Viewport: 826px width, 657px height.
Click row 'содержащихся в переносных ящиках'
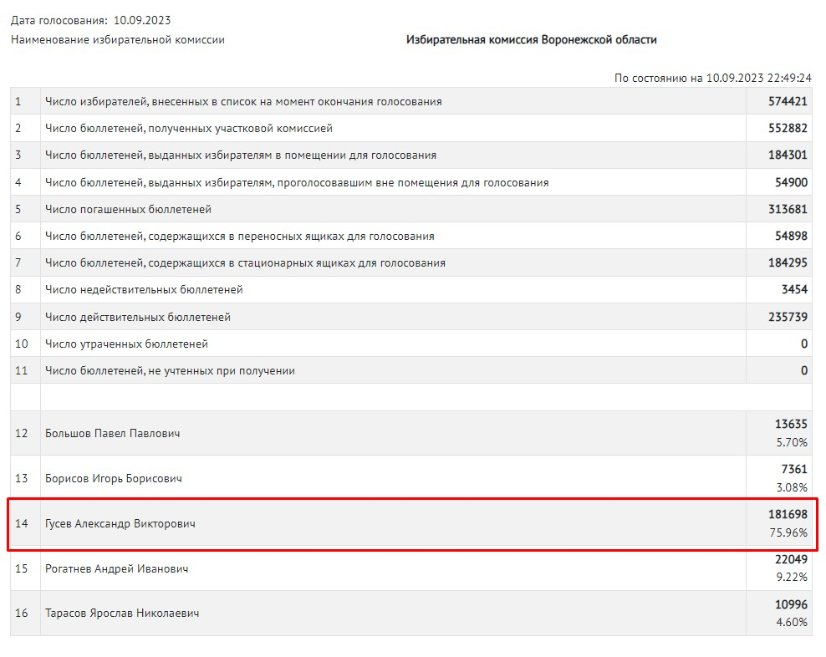(410, 236)
